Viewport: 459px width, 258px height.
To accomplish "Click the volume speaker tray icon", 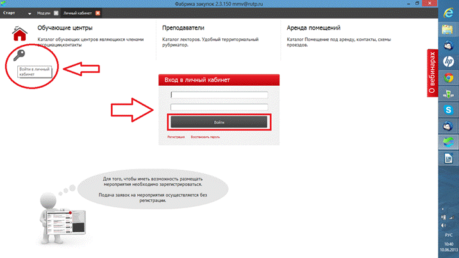I will tap(444, 225).
